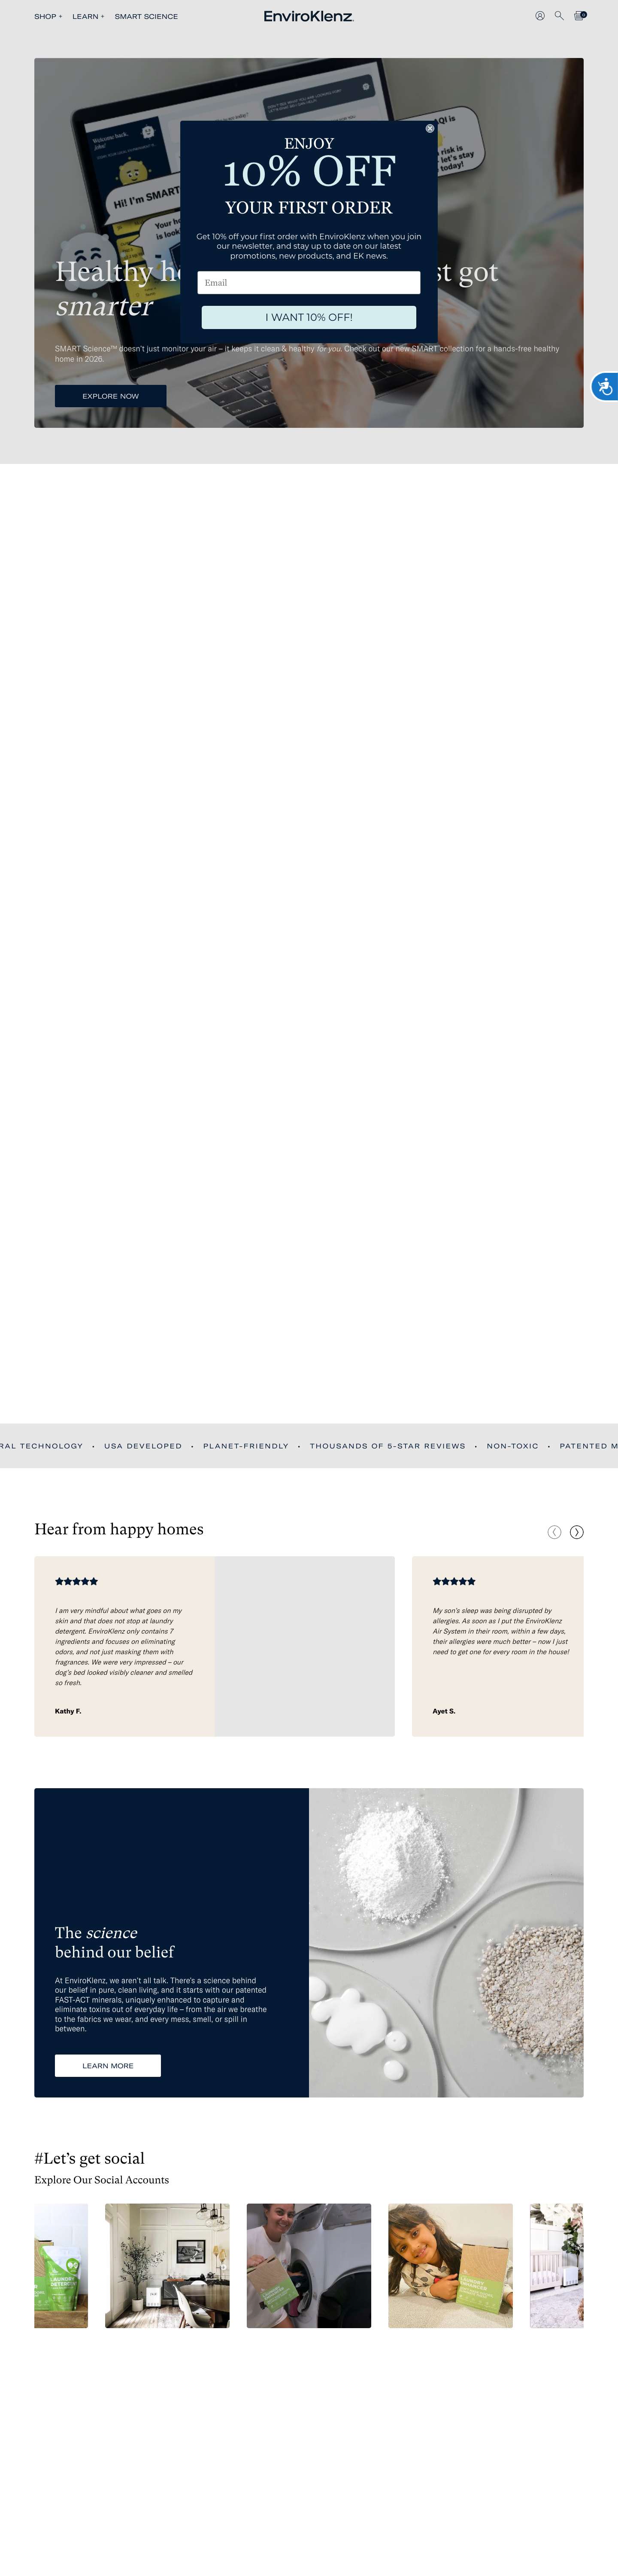Click the science behind our belief heading
618x2576 pixels.
coord(115,1942)
